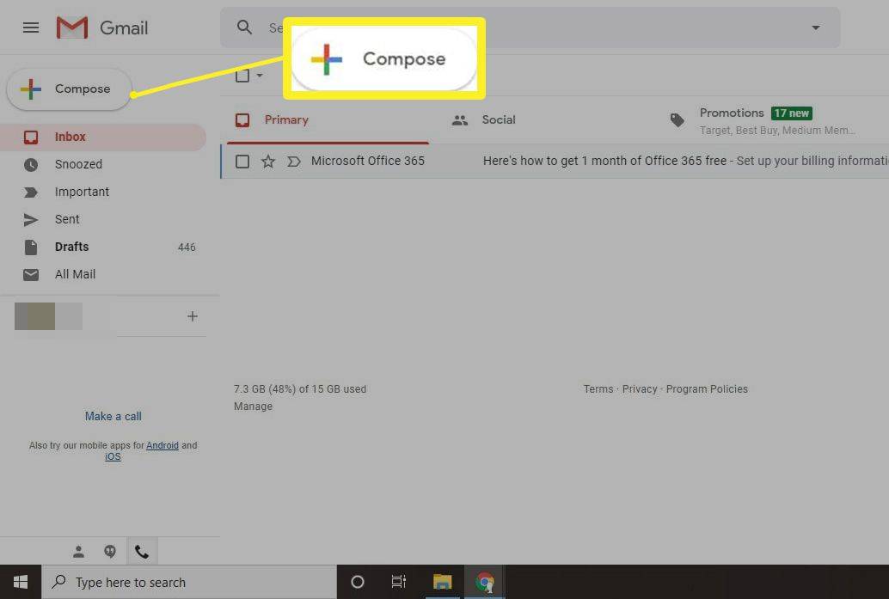Star the Microsoft Office 365 email
This screenshot has height=599, width=889.
268,162
